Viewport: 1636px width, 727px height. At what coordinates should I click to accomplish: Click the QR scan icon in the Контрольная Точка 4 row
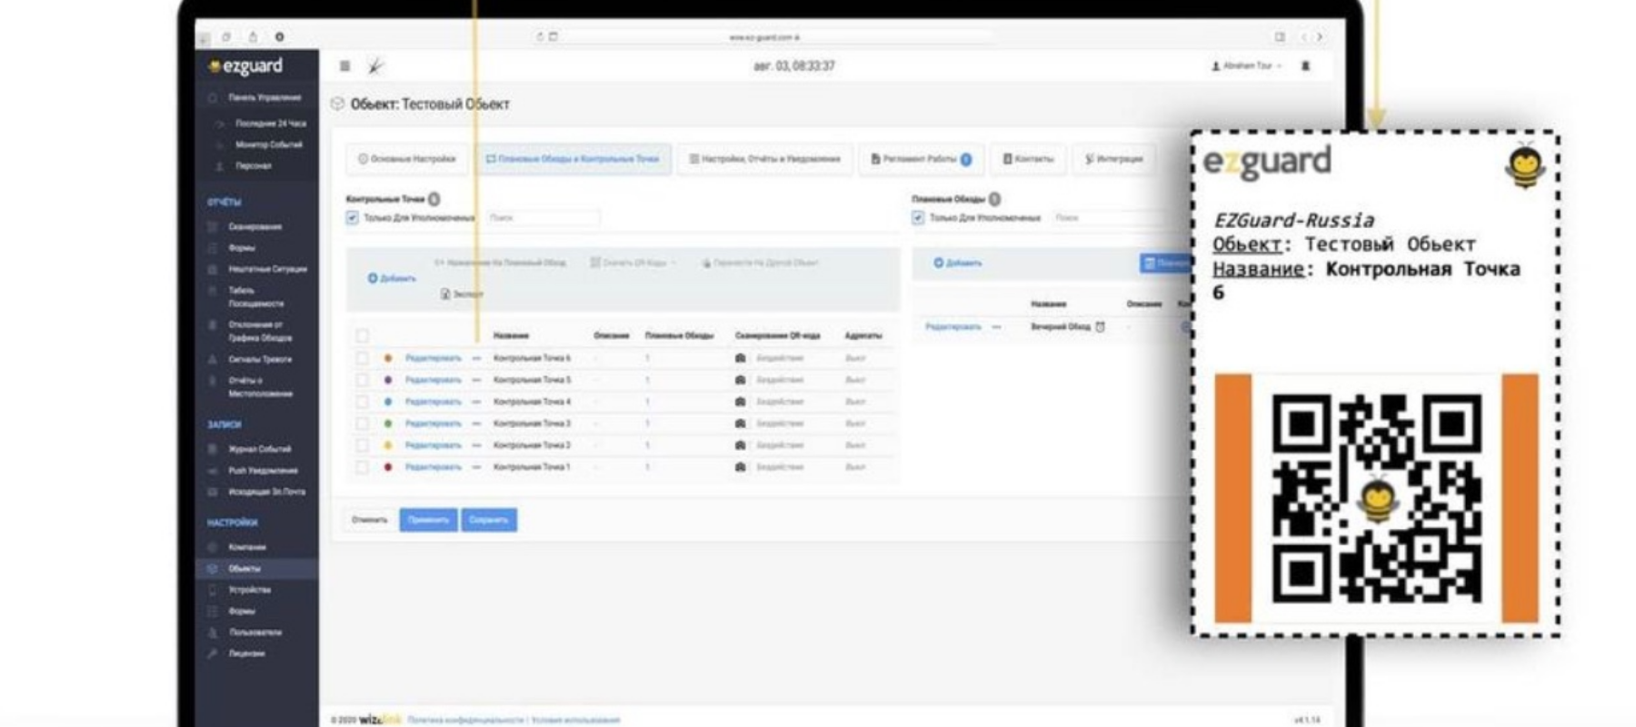(740, 402)
